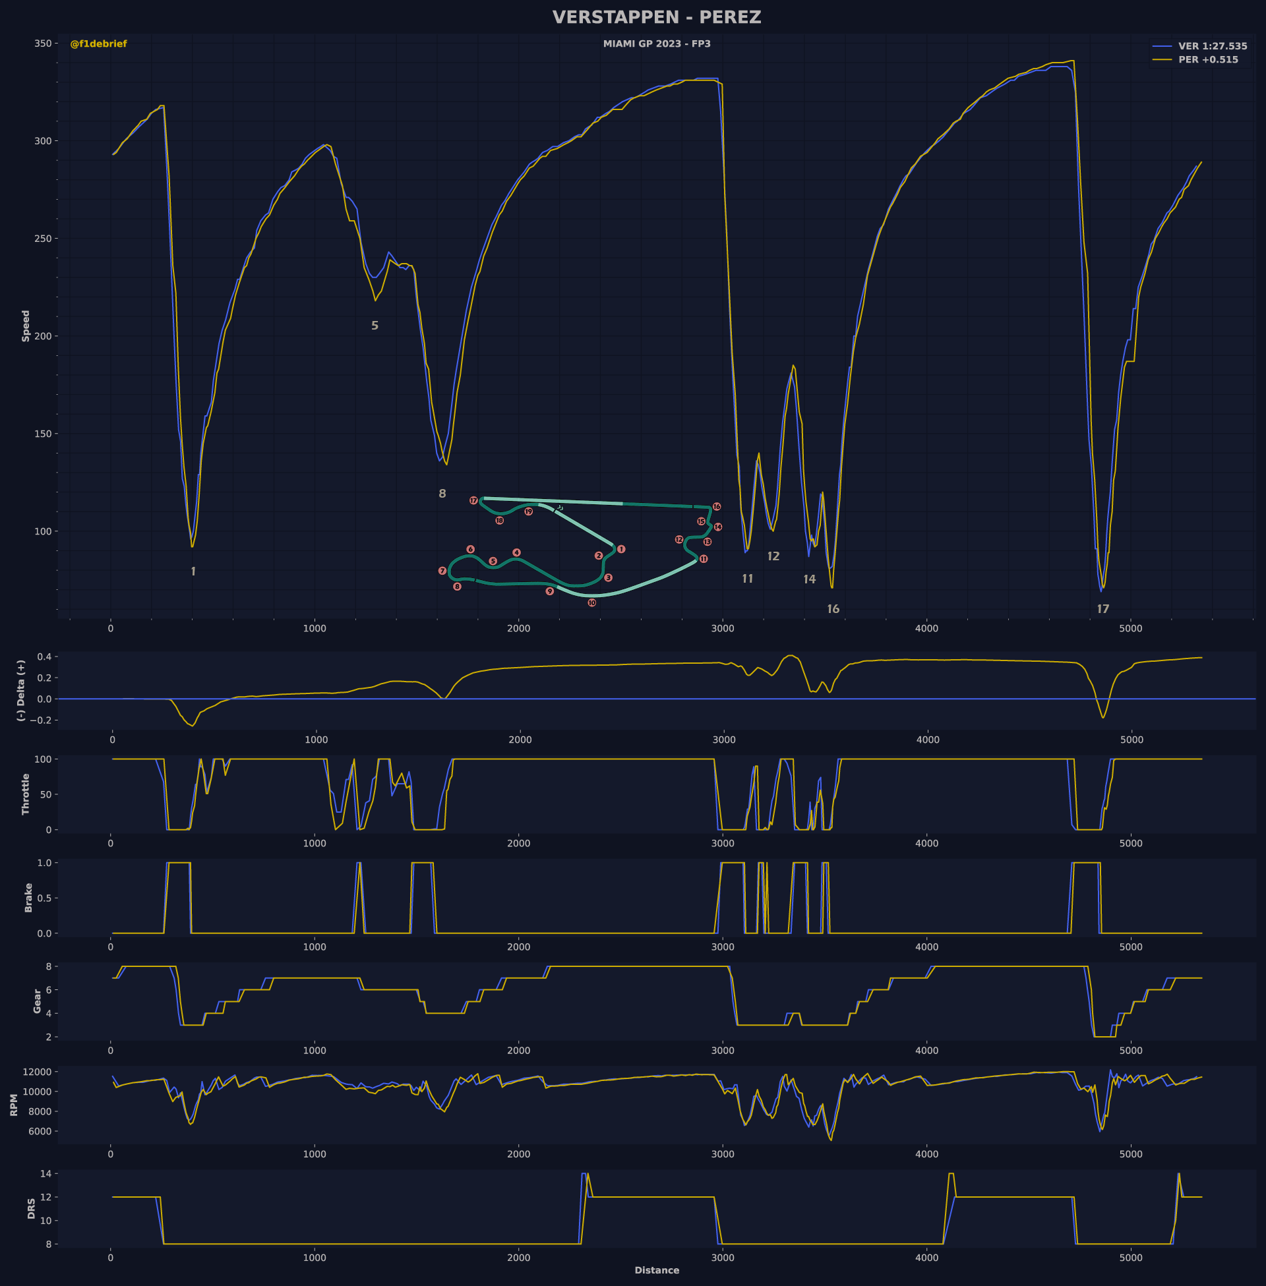Click turn 17 marker on track map

coord(473,500)
